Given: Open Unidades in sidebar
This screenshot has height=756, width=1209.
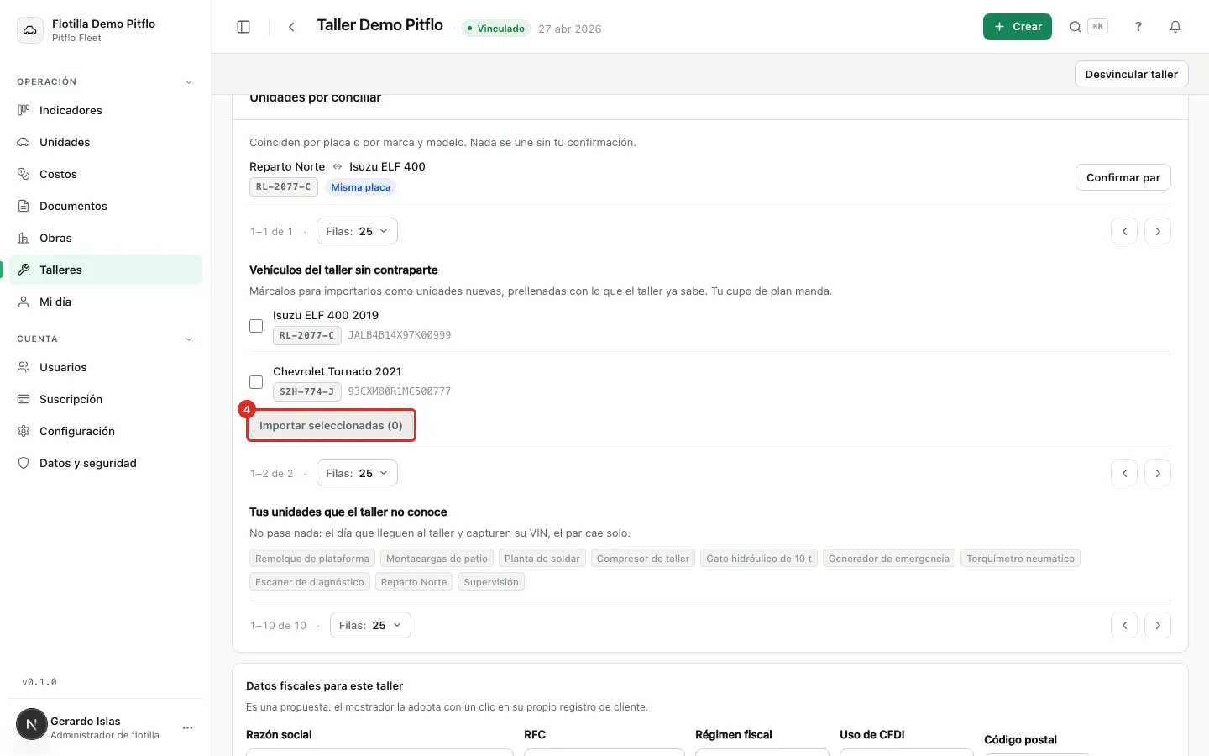Looking at the screenshot, I should point(106,142).
